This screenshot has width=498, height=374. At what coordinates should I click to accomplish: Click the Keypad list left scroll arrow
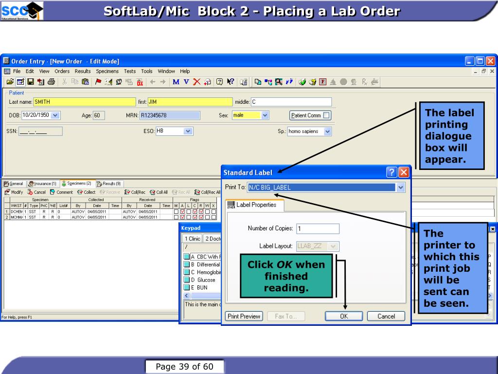186,296
